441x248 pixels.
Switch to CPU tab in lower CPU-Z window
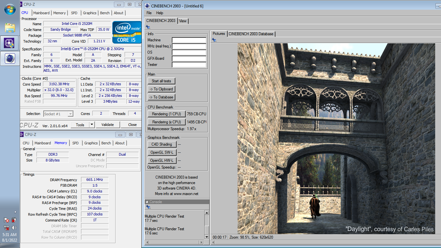coord(26,143)
